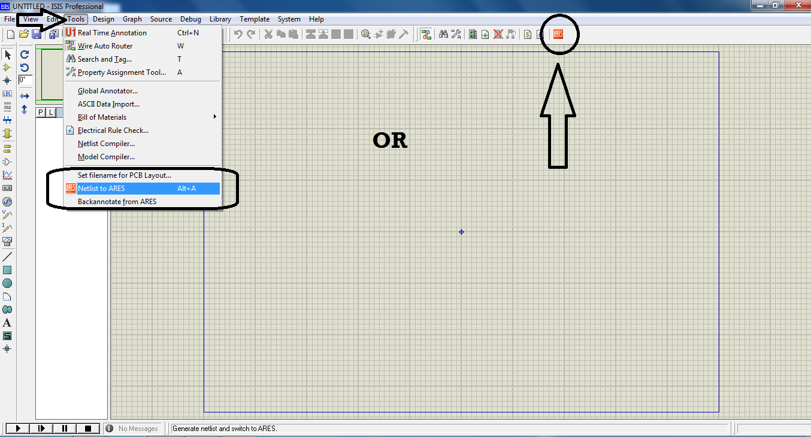Expand Bill of Materials submenu

click(x=143, y=117)
